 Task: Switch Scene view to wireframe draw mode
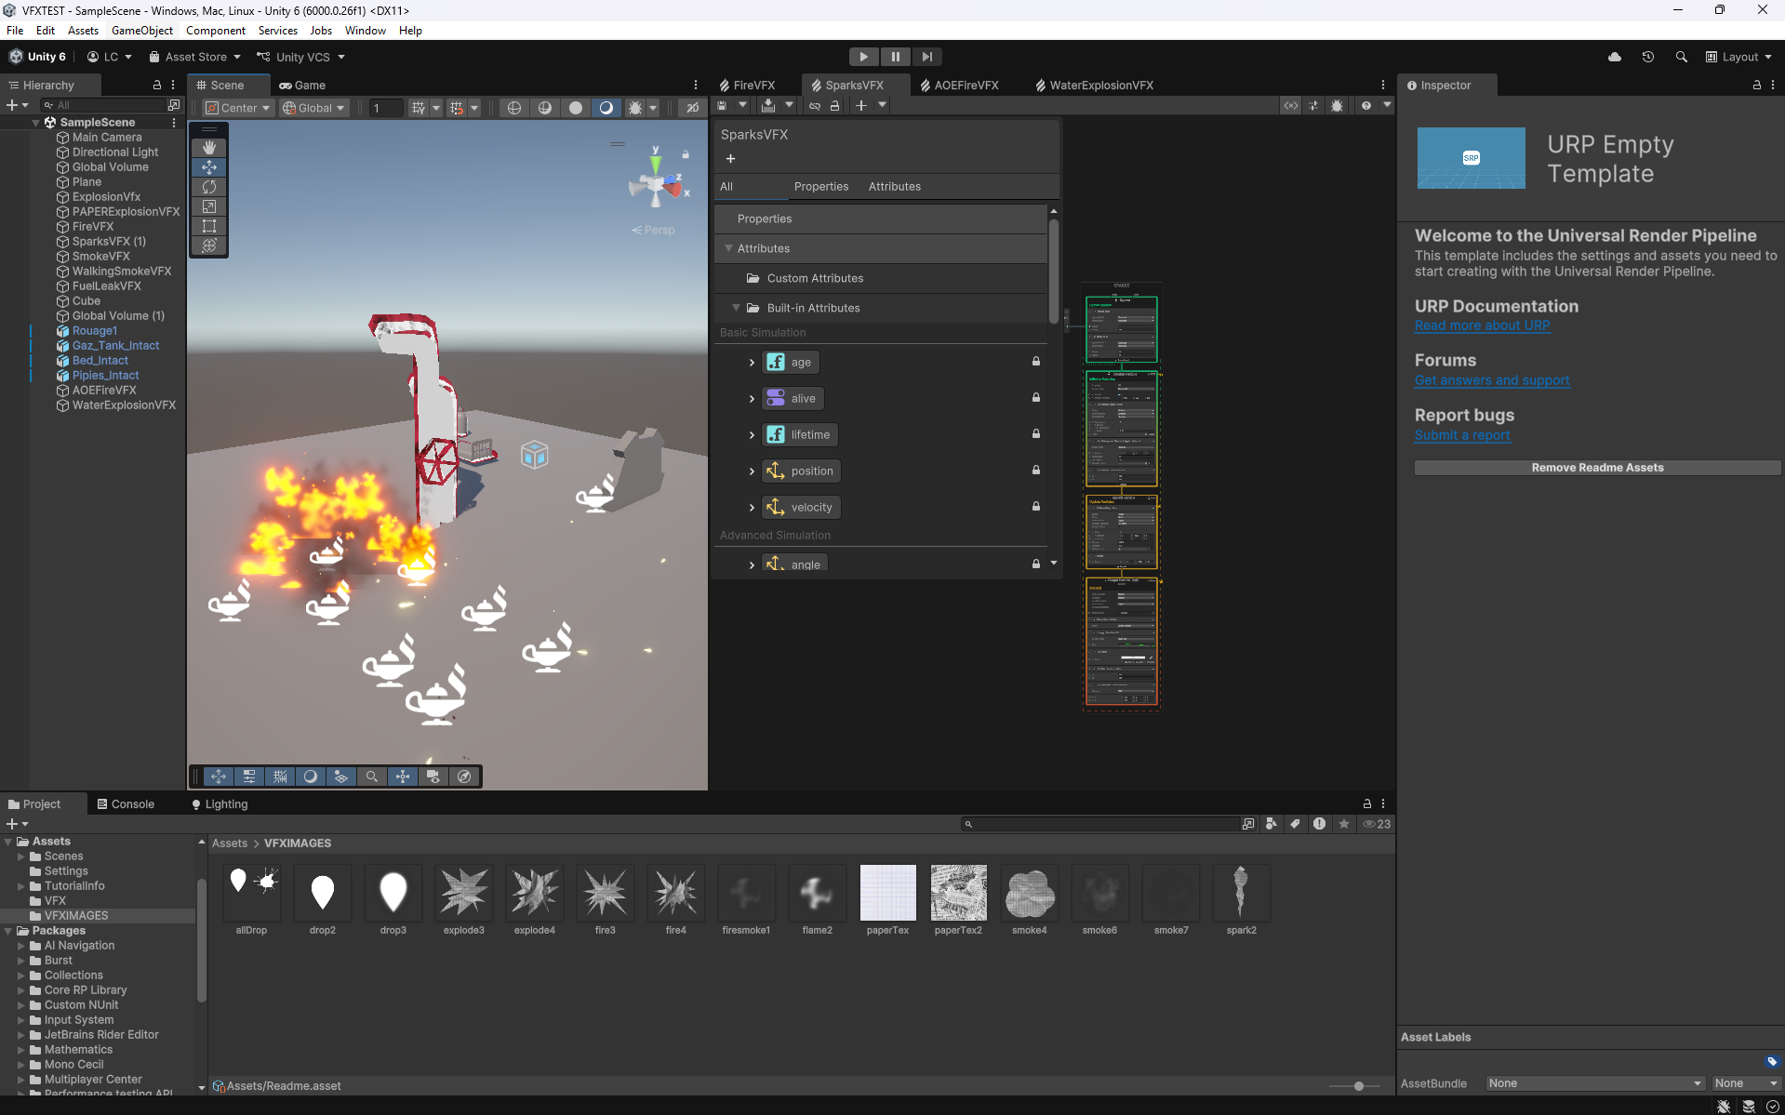[514, 108]
